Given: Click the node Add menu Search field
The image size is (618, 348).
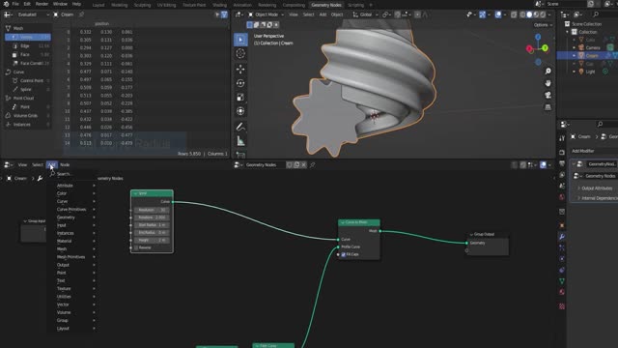Looking at the screenshot, I should pyautogui.click(x=72, y=174).
